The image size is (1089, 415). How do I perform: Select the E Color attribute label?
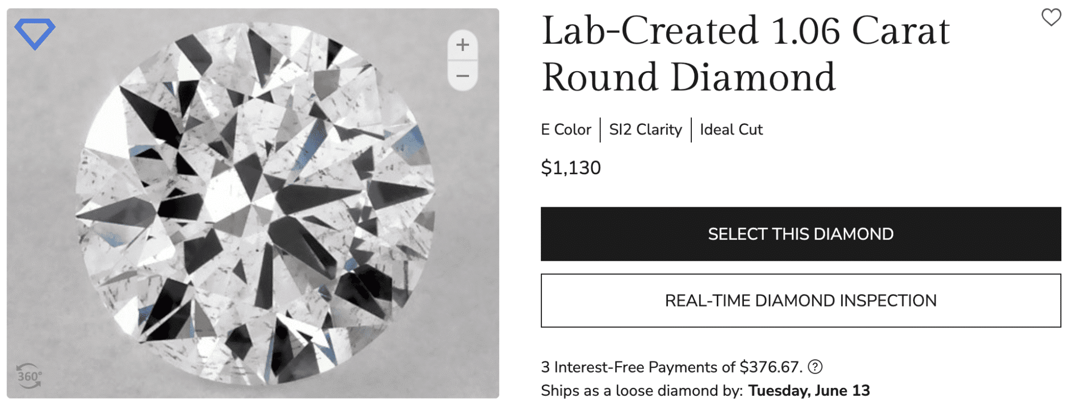tap(566, 130)
